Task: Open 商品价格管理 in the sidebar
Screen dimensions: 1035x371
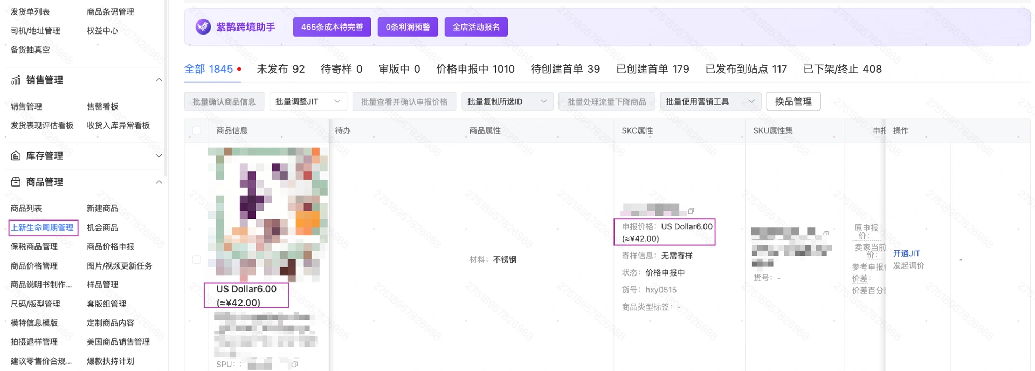Action: pyautogui.click(x=34, y=266)
